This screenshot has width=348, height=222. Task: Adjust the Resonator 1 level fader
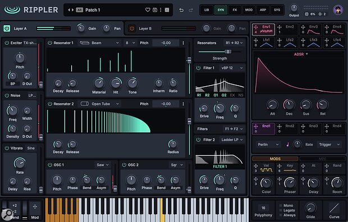(189, 60)
